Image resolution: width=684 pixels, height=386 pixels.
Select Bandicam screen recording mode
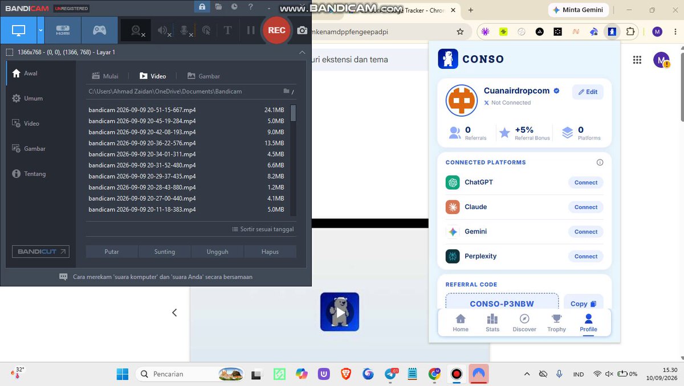point(18,31)
